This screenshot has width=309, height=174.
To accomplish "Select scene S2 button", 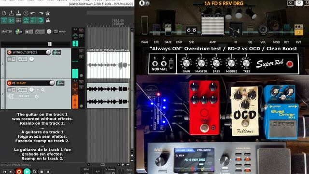I will point(299,3).
